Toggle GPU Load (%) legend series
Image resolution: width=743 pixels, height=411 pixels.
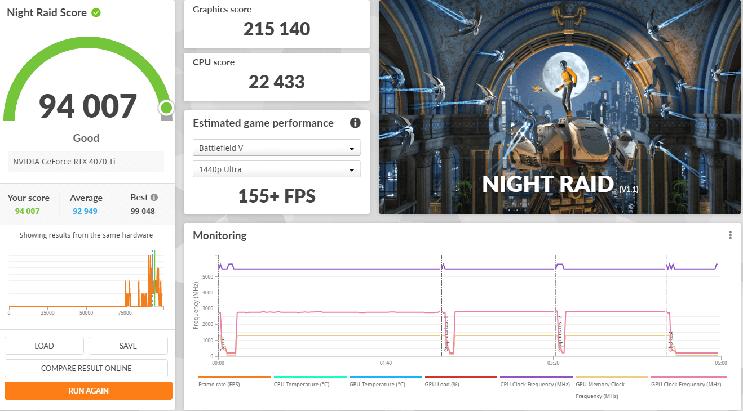click(x=461, y=381)
